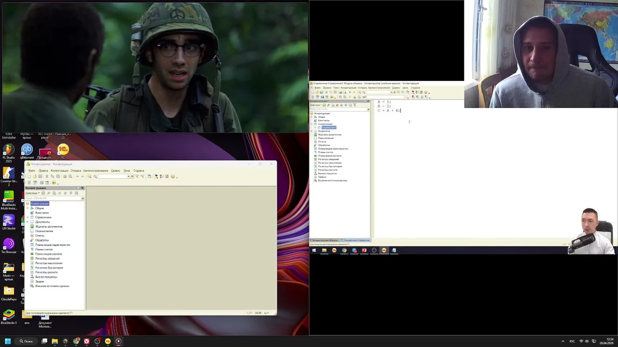618x347 pixels.
Task: Click Open file icon in front Configurator toolbar
Action: [35, 176]
